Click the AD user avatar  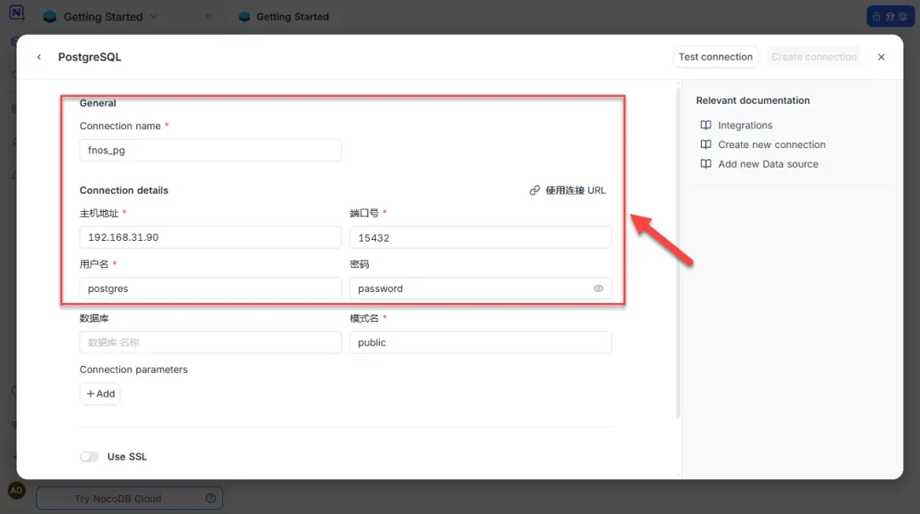[x=16, y=490]
